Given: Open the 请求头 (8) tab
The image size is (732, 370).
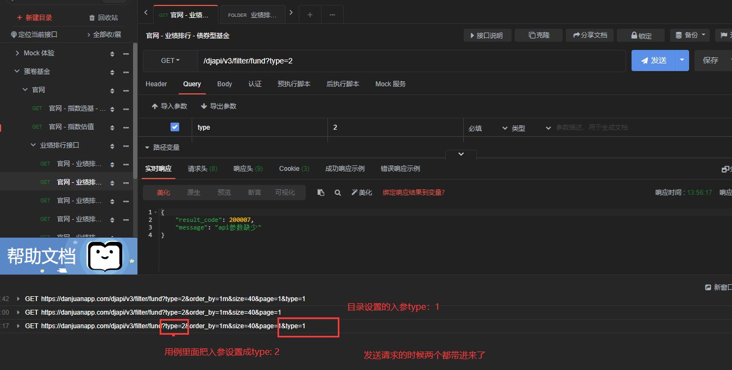Looking at the screenshot, I should (203, 169).
